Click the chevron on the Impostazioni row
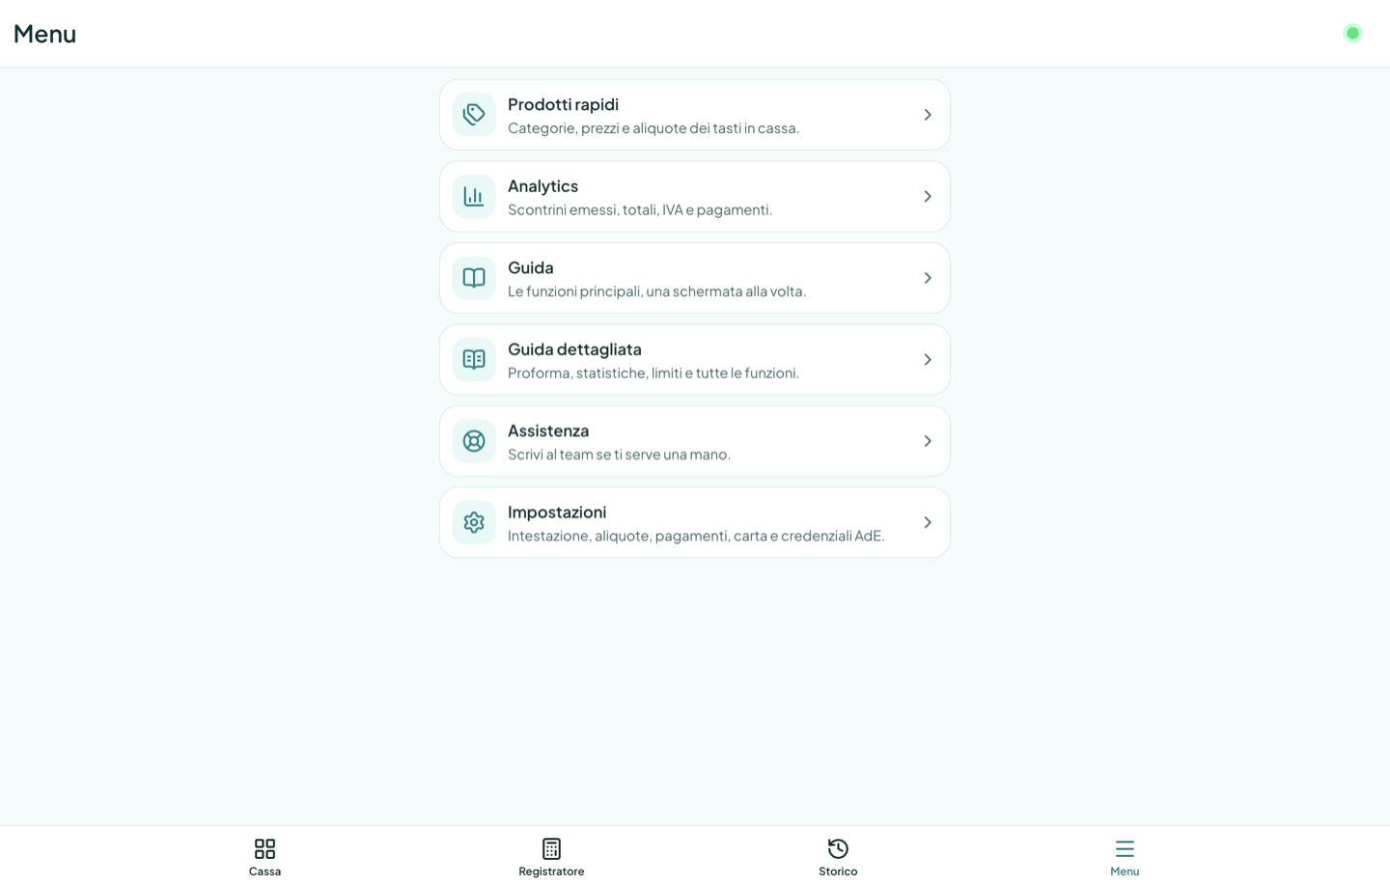The image size is (1390, 885). point(928,522)
